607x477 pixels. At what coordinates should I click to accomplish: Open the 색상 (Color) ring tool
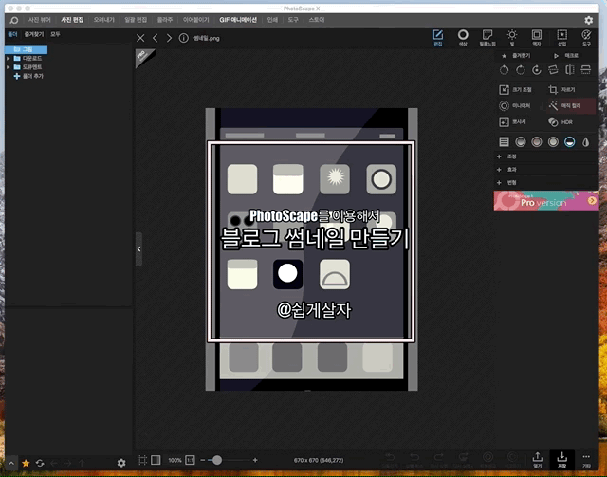[x=463, y=38]
